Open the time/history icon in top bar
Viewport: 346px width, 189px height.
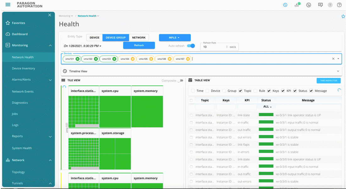pyautogui.click(x=285, y=5)
